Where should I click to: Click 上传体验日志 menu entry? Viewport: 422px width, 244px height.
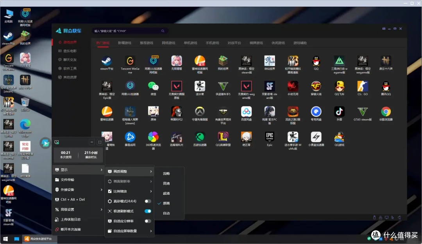pos(79,219)
